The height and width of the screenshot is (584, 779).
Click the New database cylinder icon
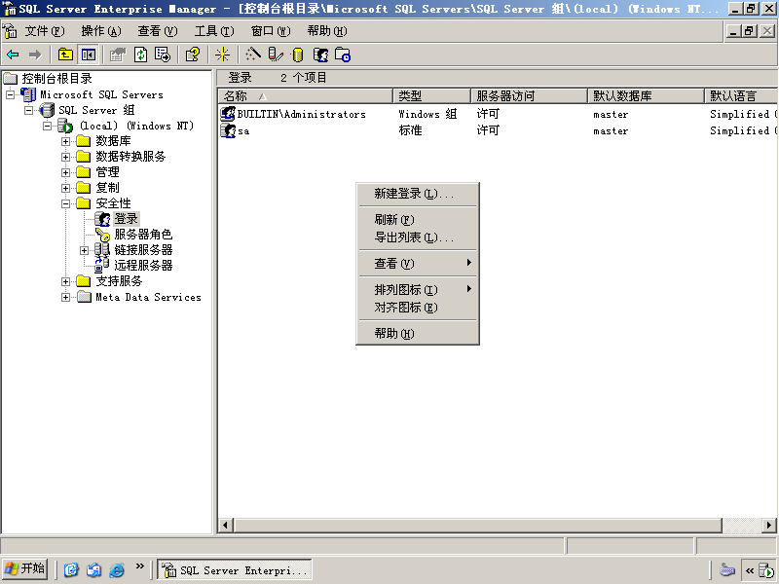[298, 55]
